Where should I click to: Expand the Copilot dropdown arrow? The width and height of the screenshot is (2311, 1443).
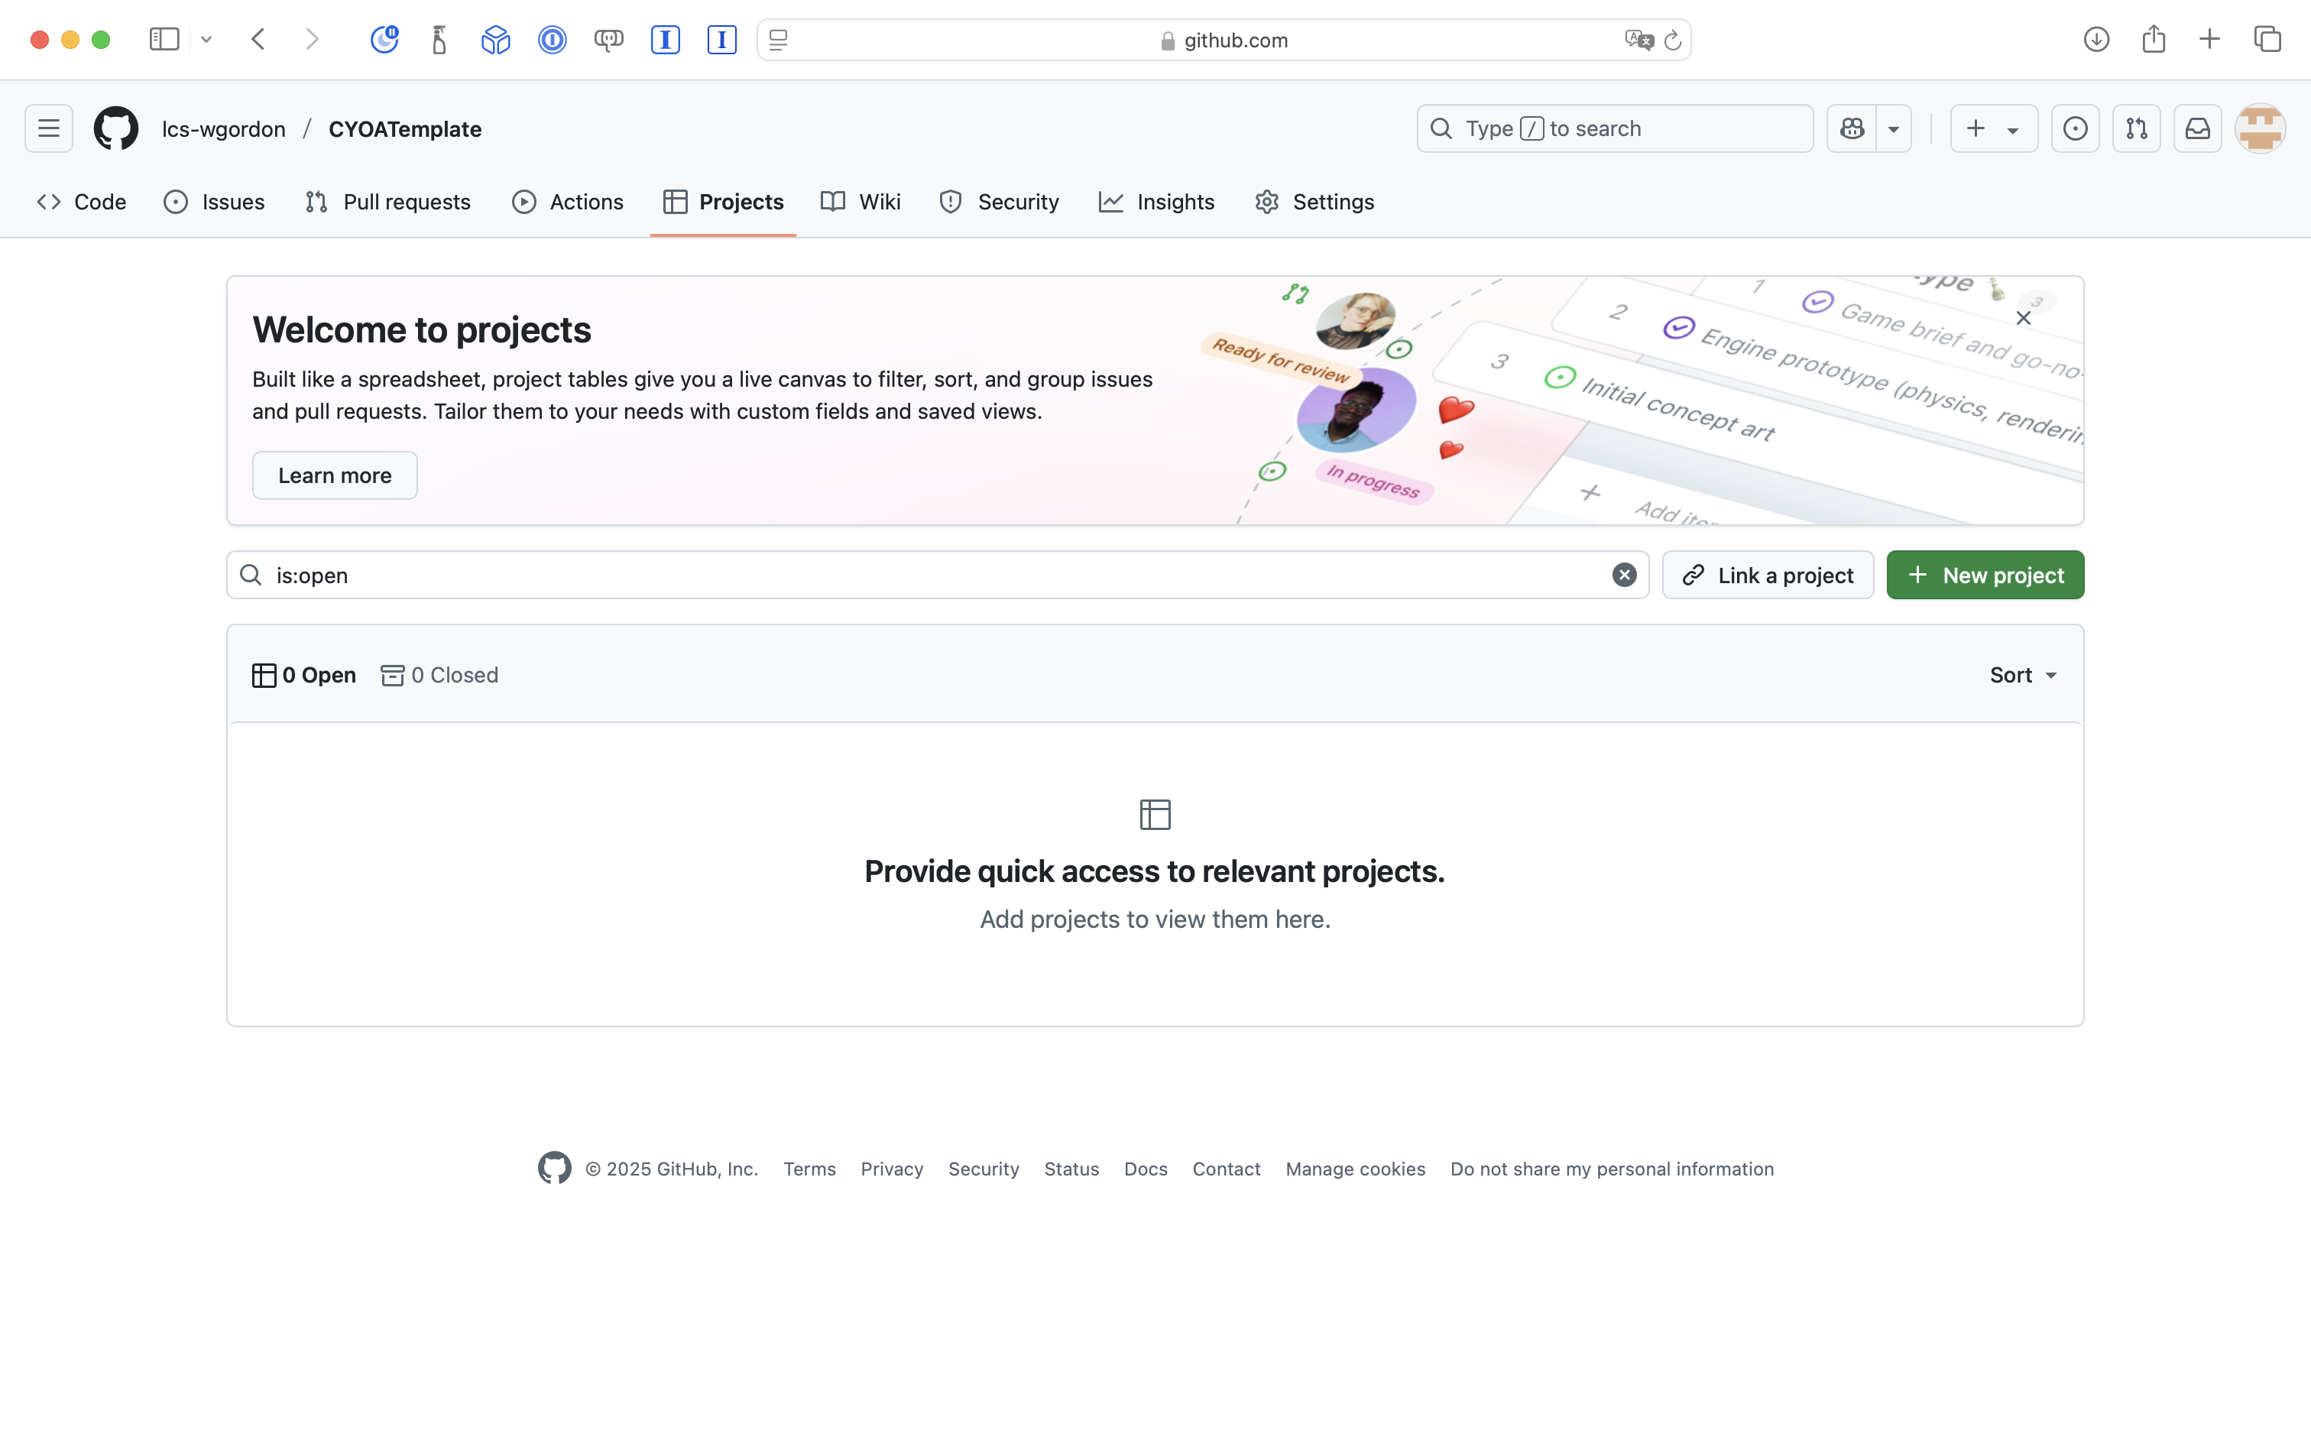1894,129
